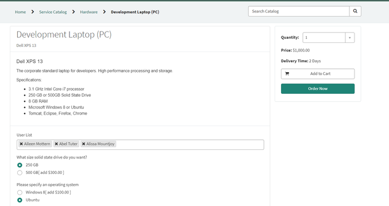
Task: Go to Home breadcrumb
Action: [20, 12]
